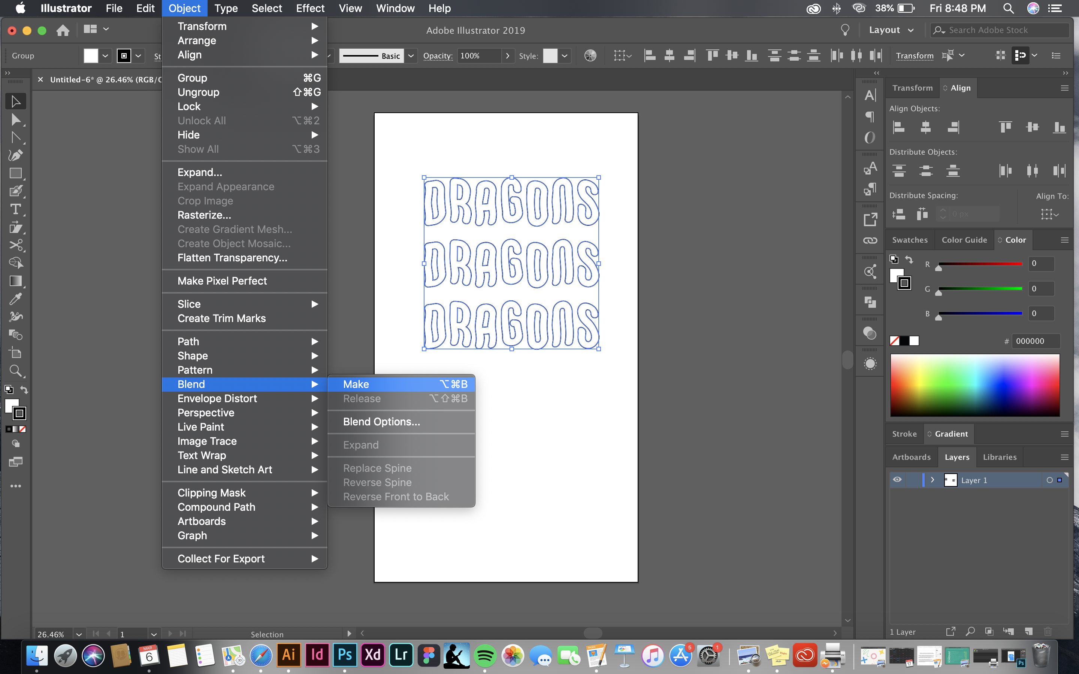
Task: Click the R red slider
Action: click(x=980, y=264)
